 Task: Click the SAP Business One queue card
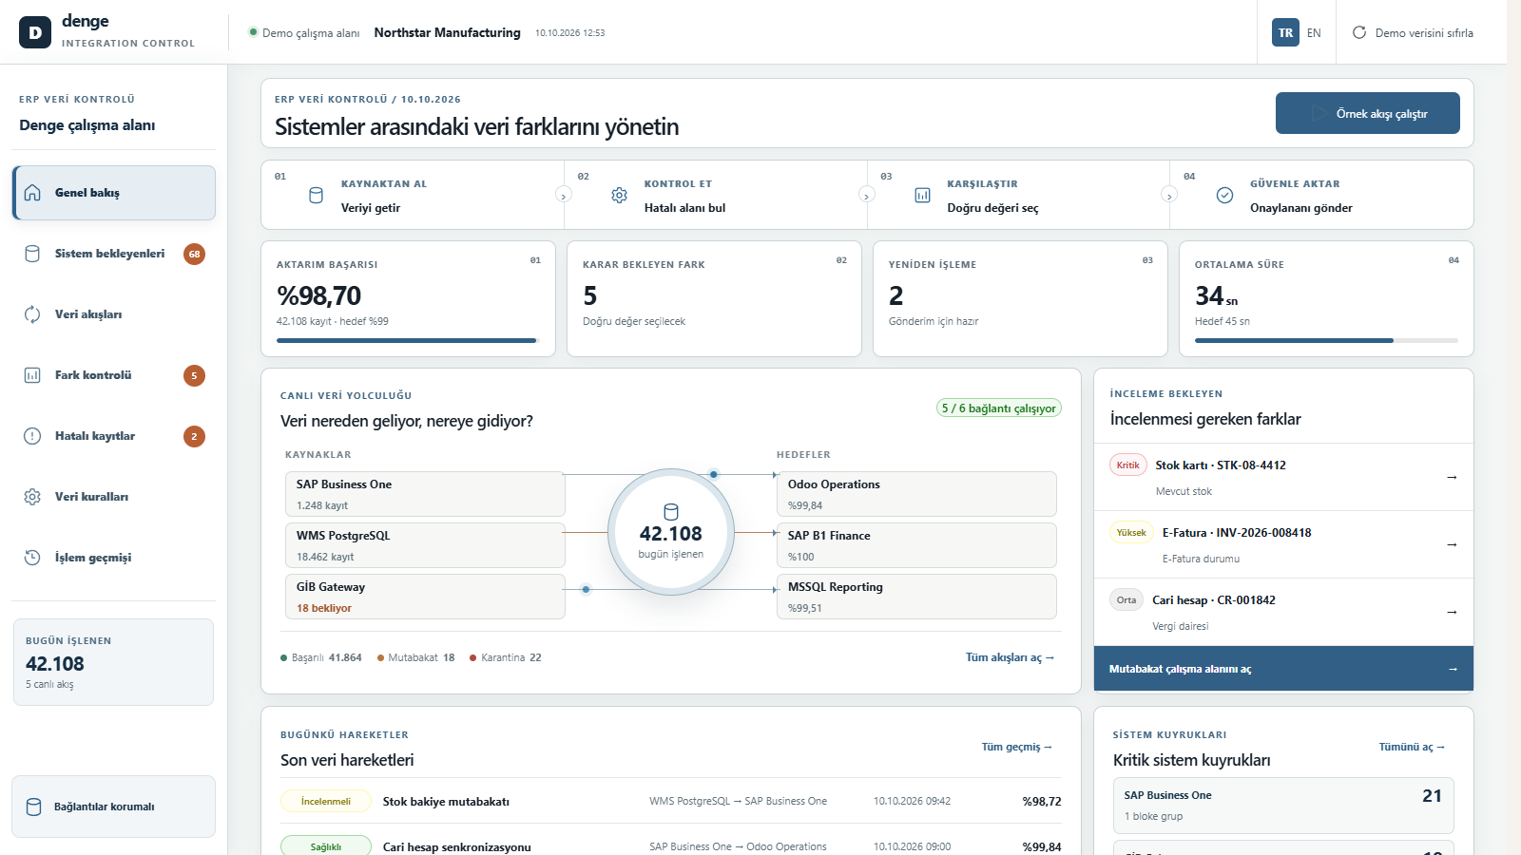1283,806
